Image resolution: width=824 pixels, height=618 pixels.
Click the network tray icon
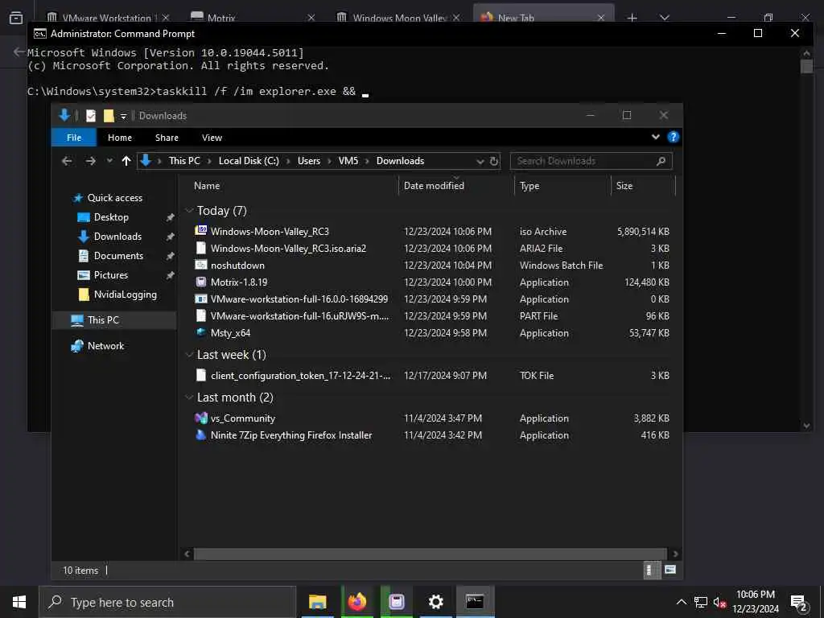[701, 602]
